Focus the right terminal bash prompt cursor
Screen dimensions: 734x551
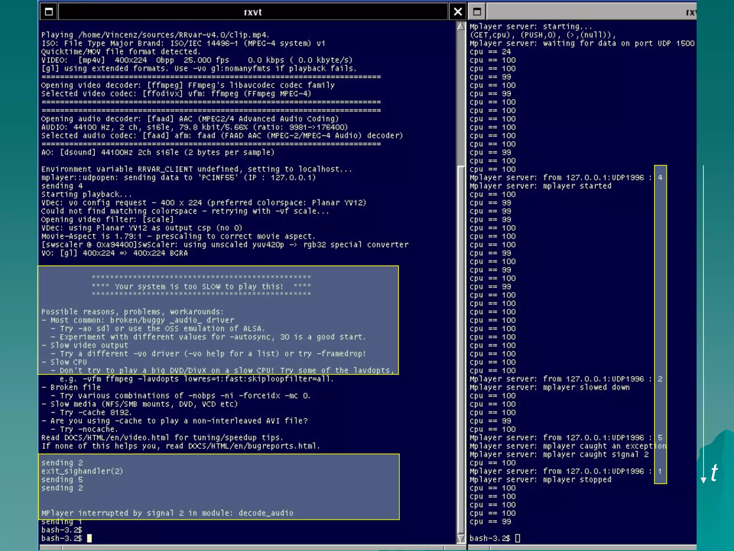click(518, 538)
